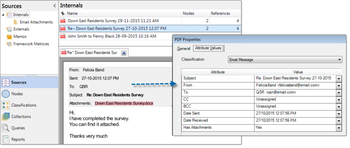Open the Framework Matrices folder
350x148 pixels.
click(31, 44)
